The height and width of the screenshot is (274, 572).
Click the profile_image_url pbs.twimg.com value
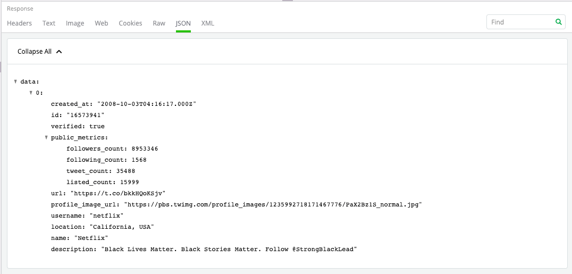(x=273, y=204)
